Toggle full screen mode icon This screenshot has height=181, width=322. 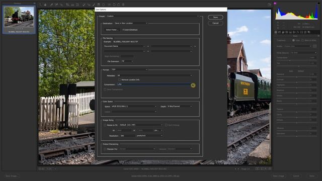coord(270,5)
